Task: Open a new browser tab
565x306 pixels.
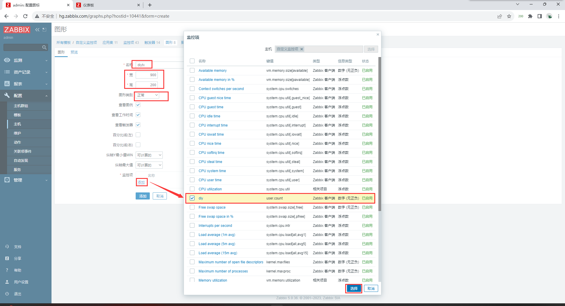Action: tap(150, 5)
